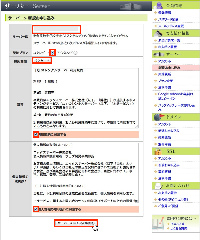Open お支払い報告 link
Image resolution: width=200 pixels, height=240 pixels.
coord(167,193)
